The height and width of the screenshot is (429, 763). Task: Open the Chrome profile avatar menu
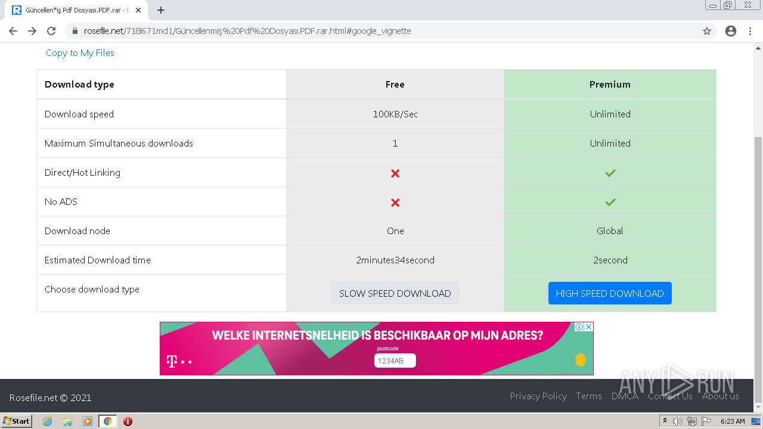click(x=731, y=31)
